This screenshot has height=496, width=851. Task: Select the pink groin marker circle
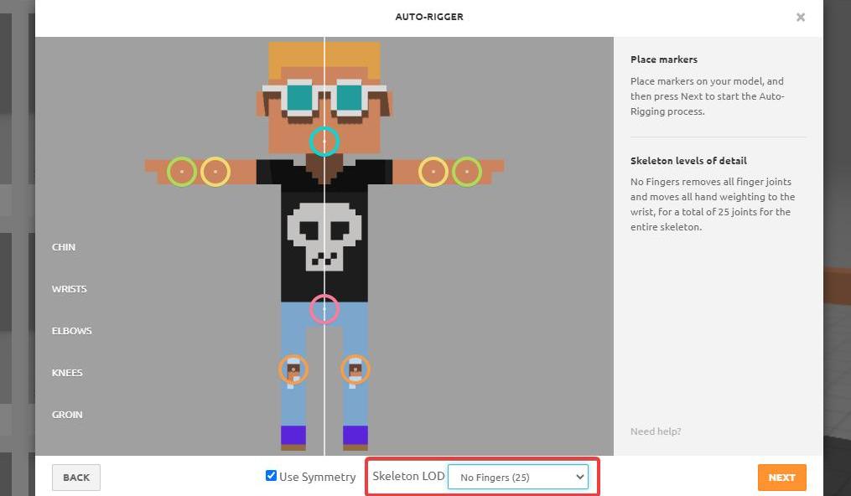pos(324,309)
